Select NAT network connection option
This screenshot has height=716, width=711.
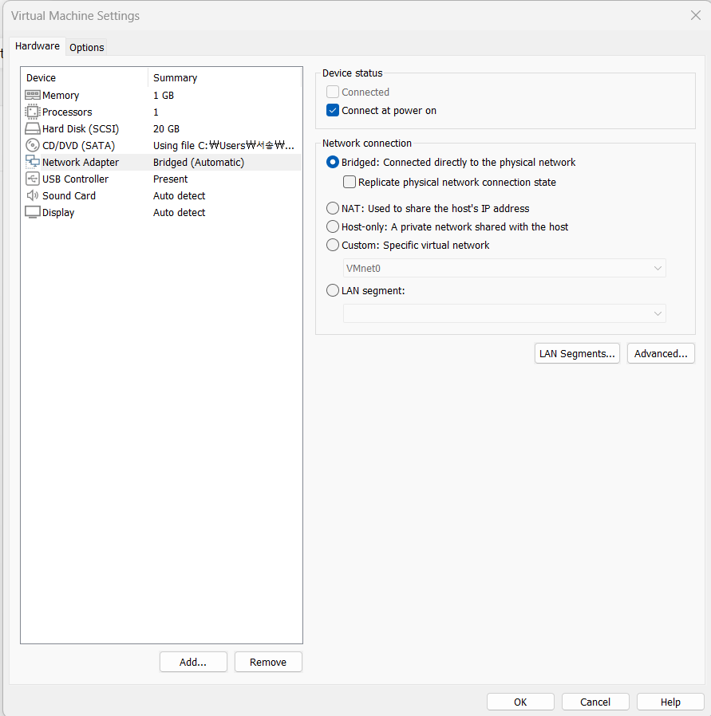click(333, 208)
